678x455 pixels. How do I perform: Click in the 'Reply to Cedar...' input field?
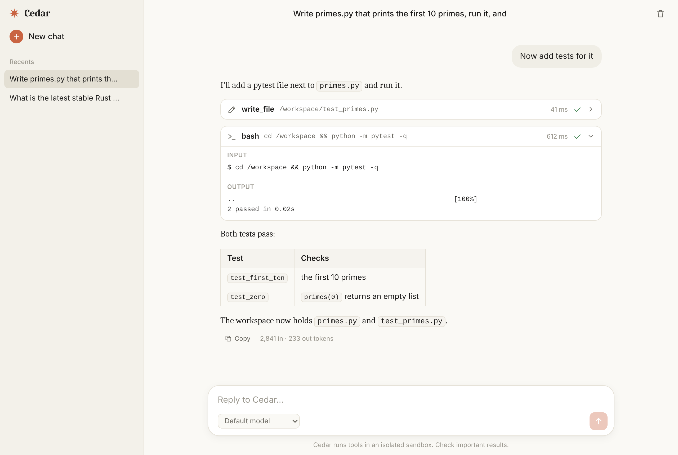click(x=411, y=399)
